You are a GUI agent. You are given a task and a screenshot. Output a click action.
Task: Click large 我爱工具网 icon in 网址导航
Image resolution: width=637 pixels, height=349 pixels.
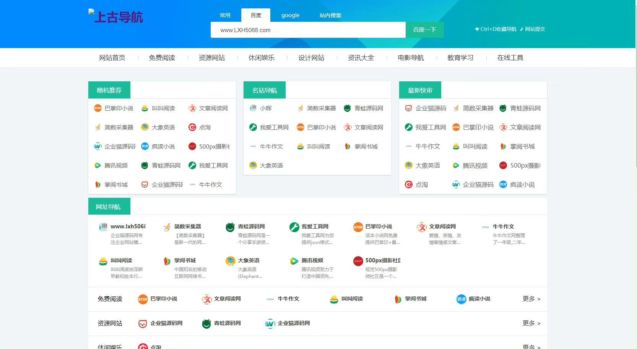pyautogui.click(x=294, y=227)
